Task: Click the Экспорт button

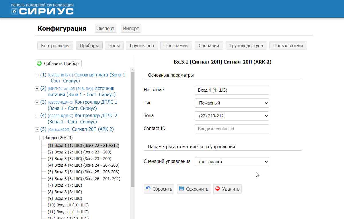Action: [x=106, y=28]
